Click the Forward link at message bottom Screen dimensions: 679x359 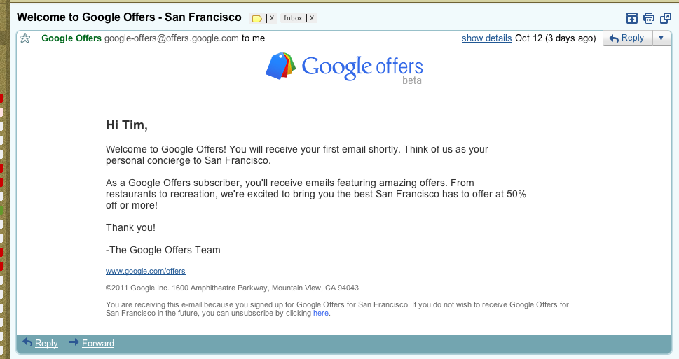[97, 343]
